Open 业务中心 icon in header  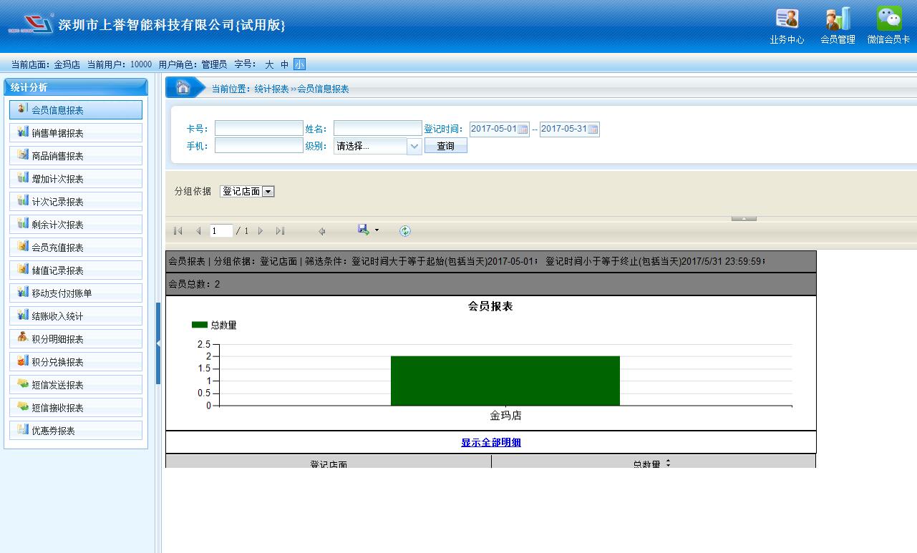point(787,19)
